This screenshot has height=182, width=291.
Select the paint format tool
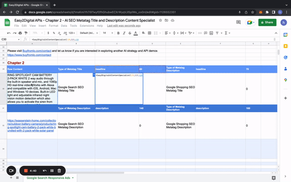(x=26, y=33)
